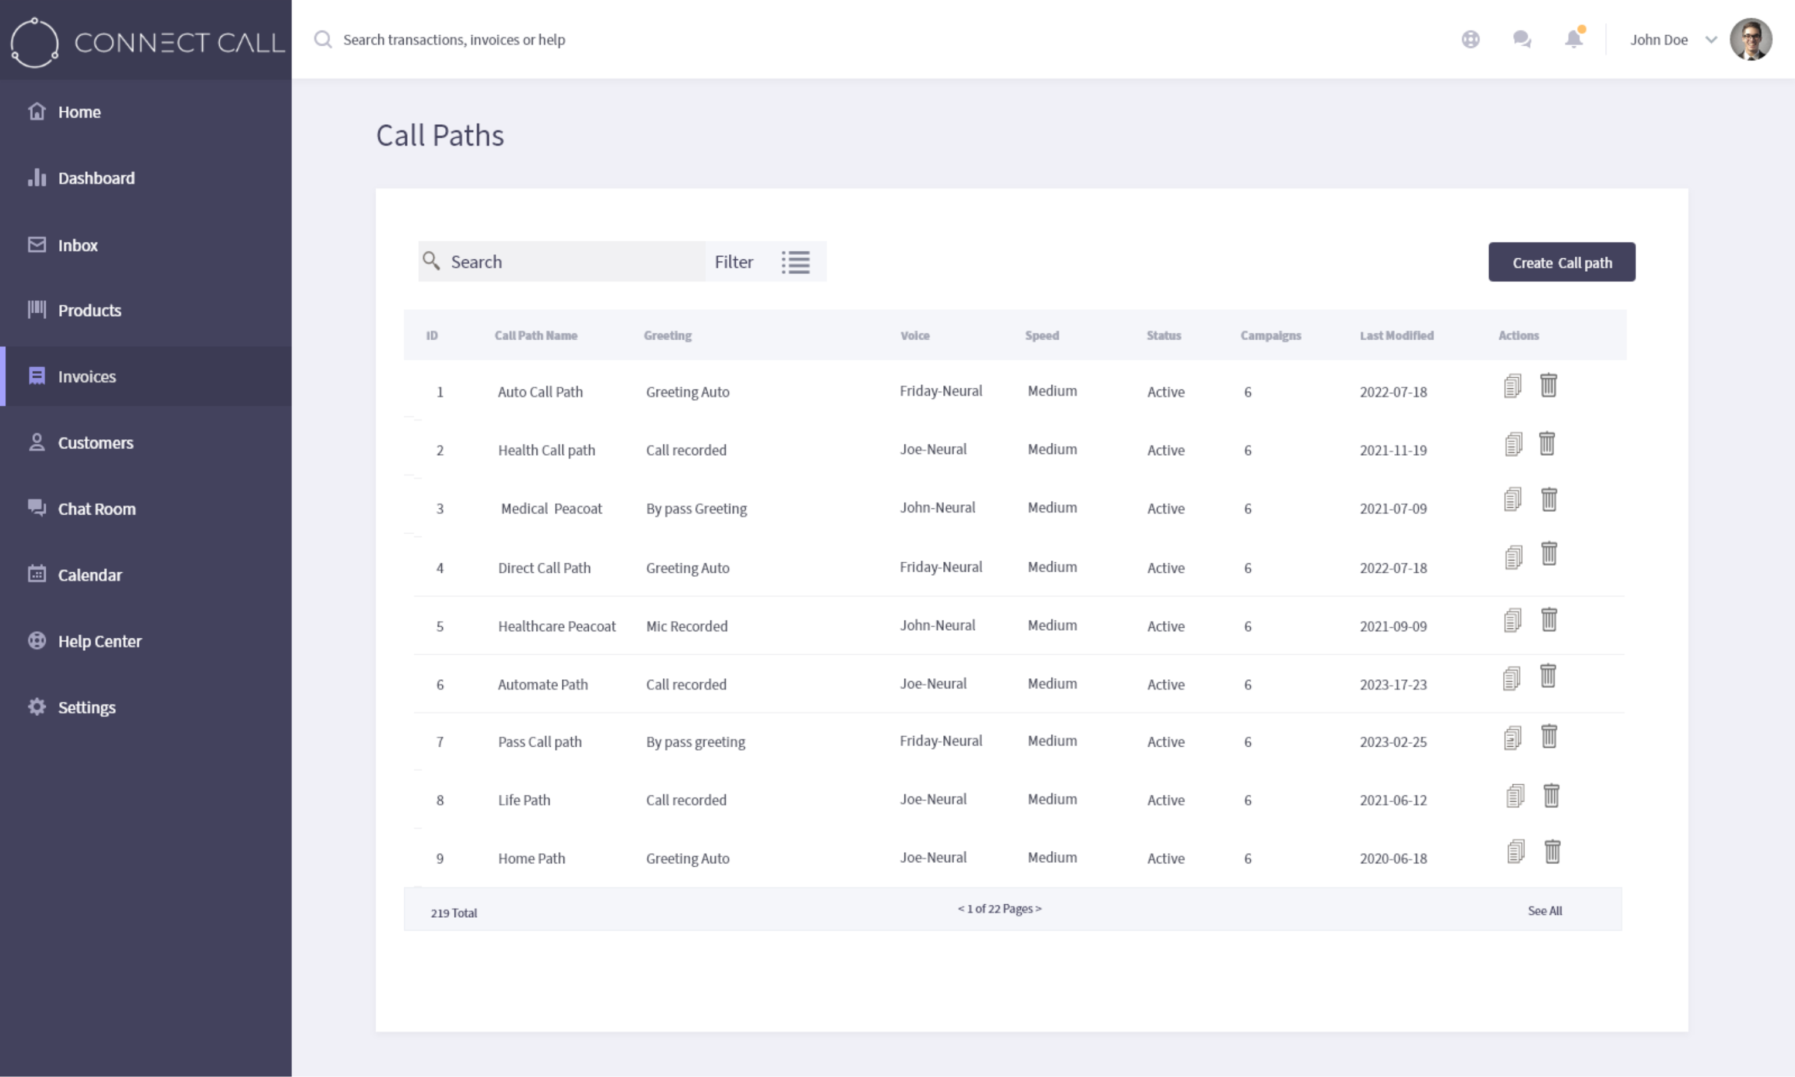Open Calendar in sidebar

pyautogui.click(x=146, y=574)
